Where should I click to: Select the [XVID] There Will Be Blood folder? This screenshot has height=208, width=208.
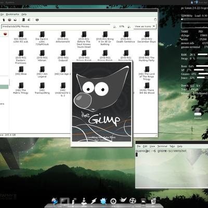tap(147, 88)
